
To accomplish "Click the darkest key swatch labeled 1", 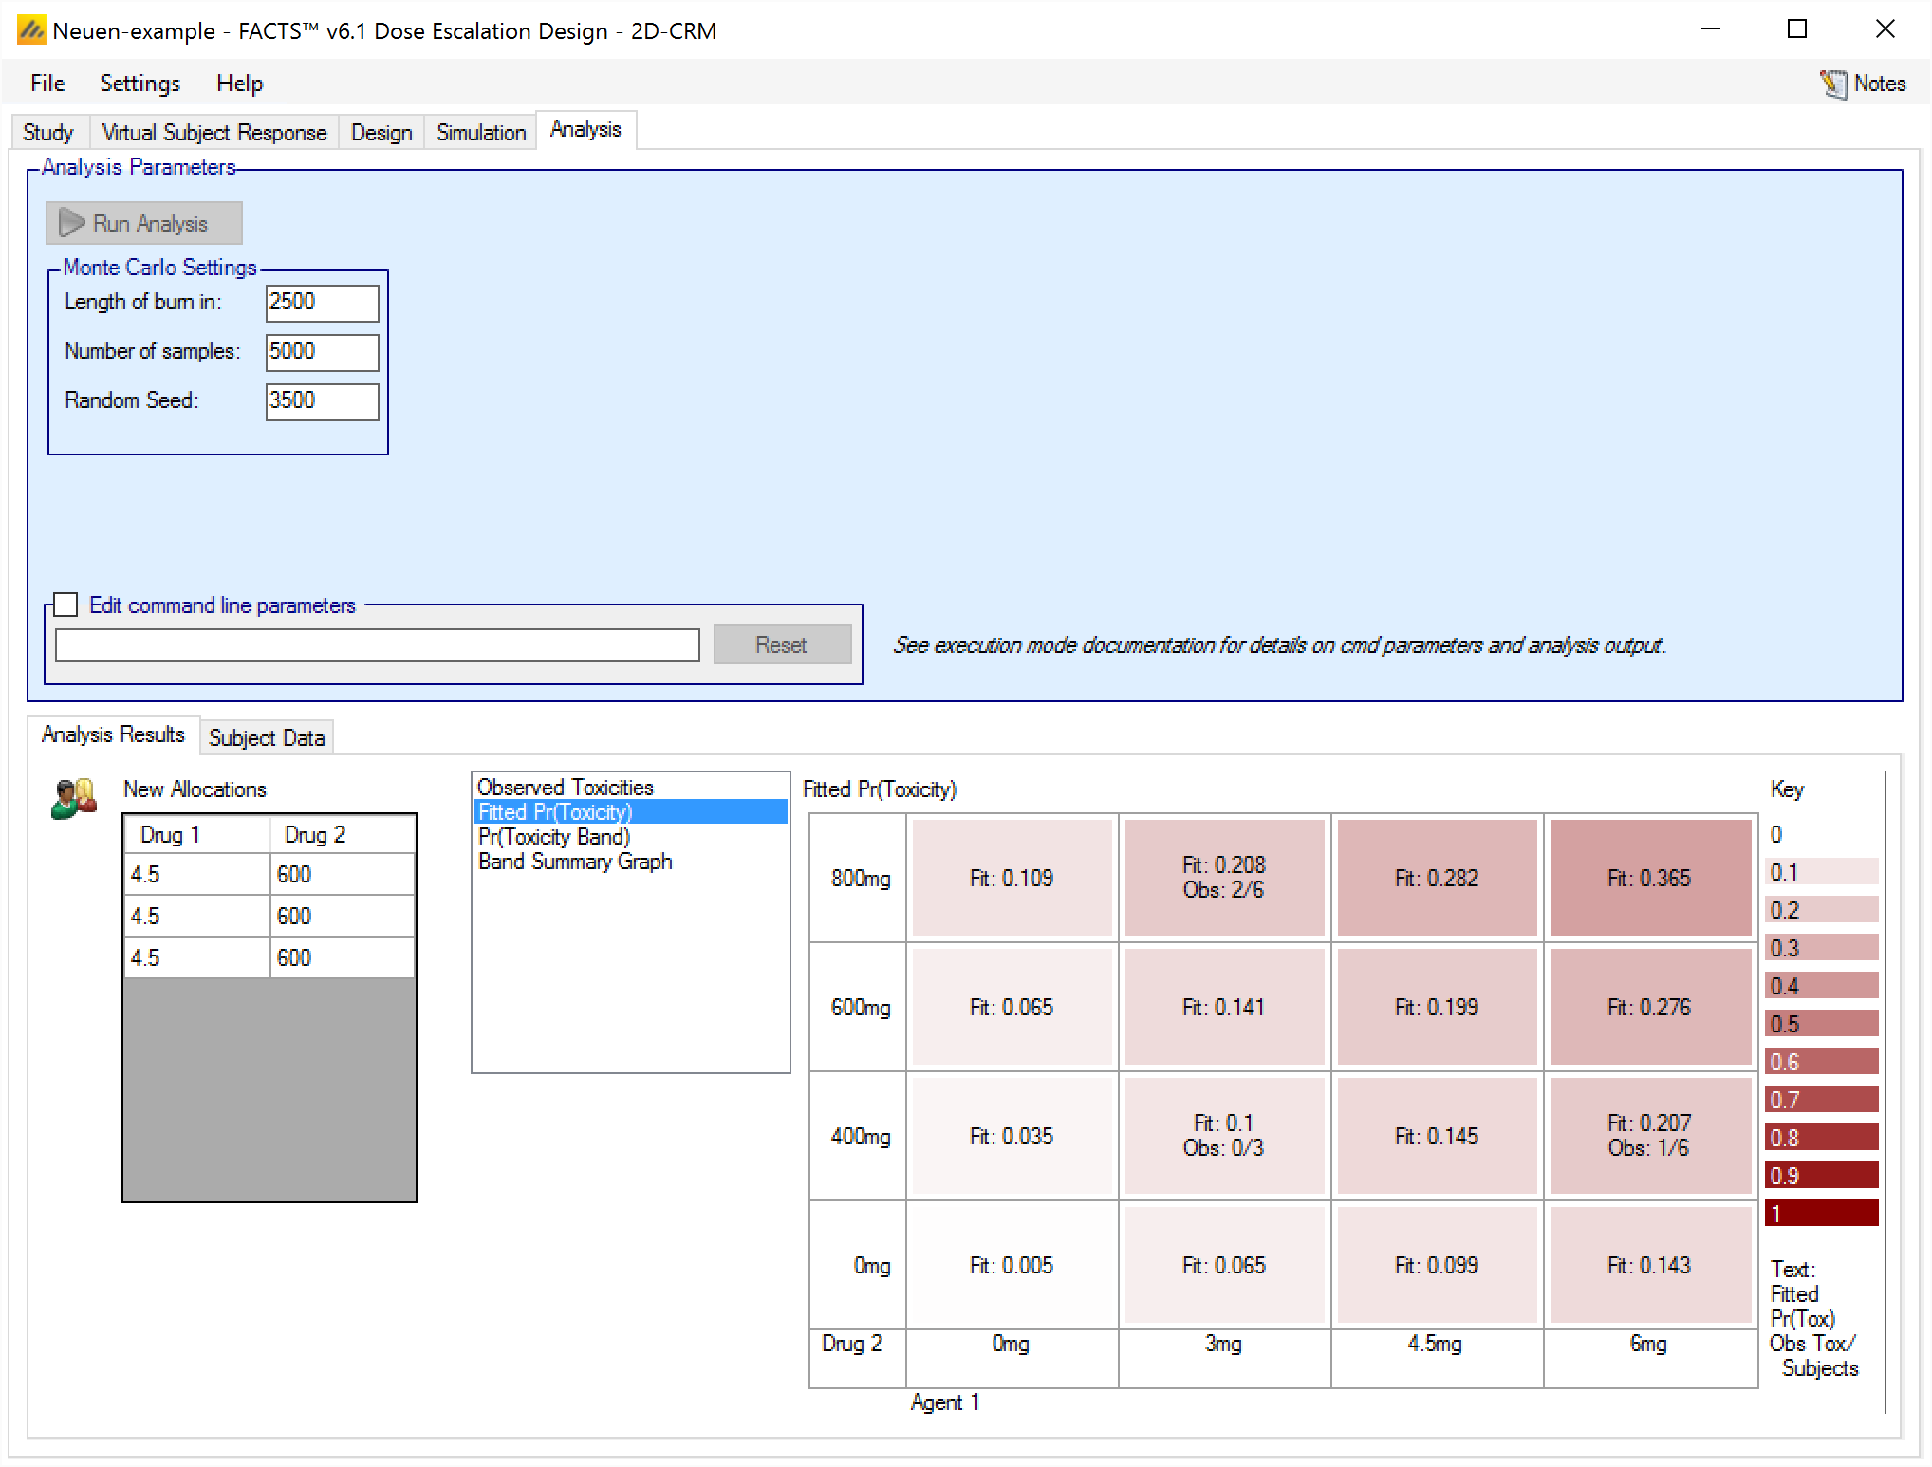I will (x=1821, y=1214).
